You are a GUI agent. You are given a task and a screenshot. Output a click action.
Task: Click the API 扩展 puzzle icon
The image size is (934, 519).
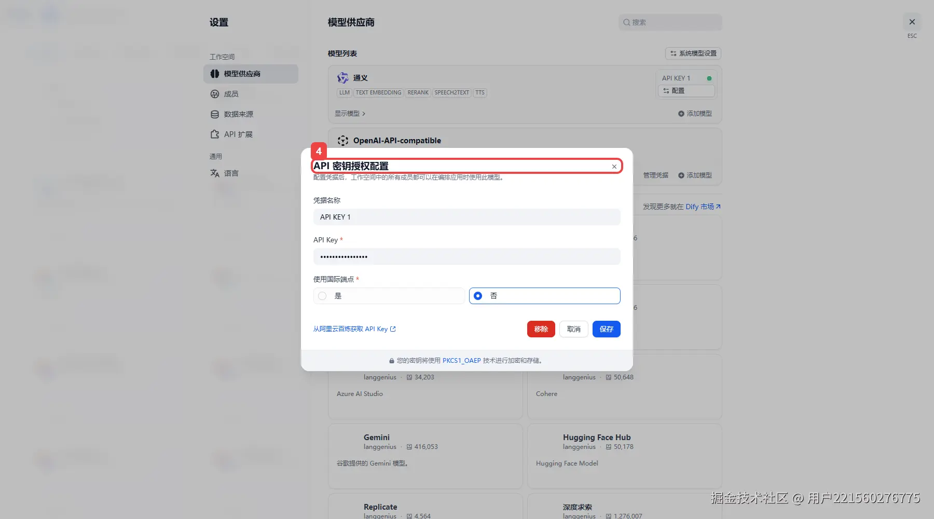pos(215,134)
